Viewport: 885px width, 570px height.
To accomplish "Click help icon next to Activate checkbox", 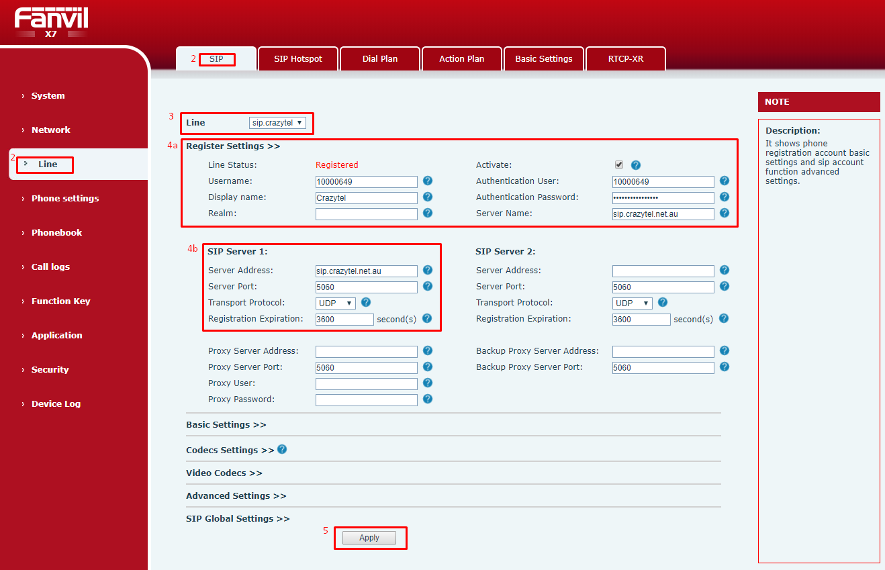I will (x=636, y=165).
